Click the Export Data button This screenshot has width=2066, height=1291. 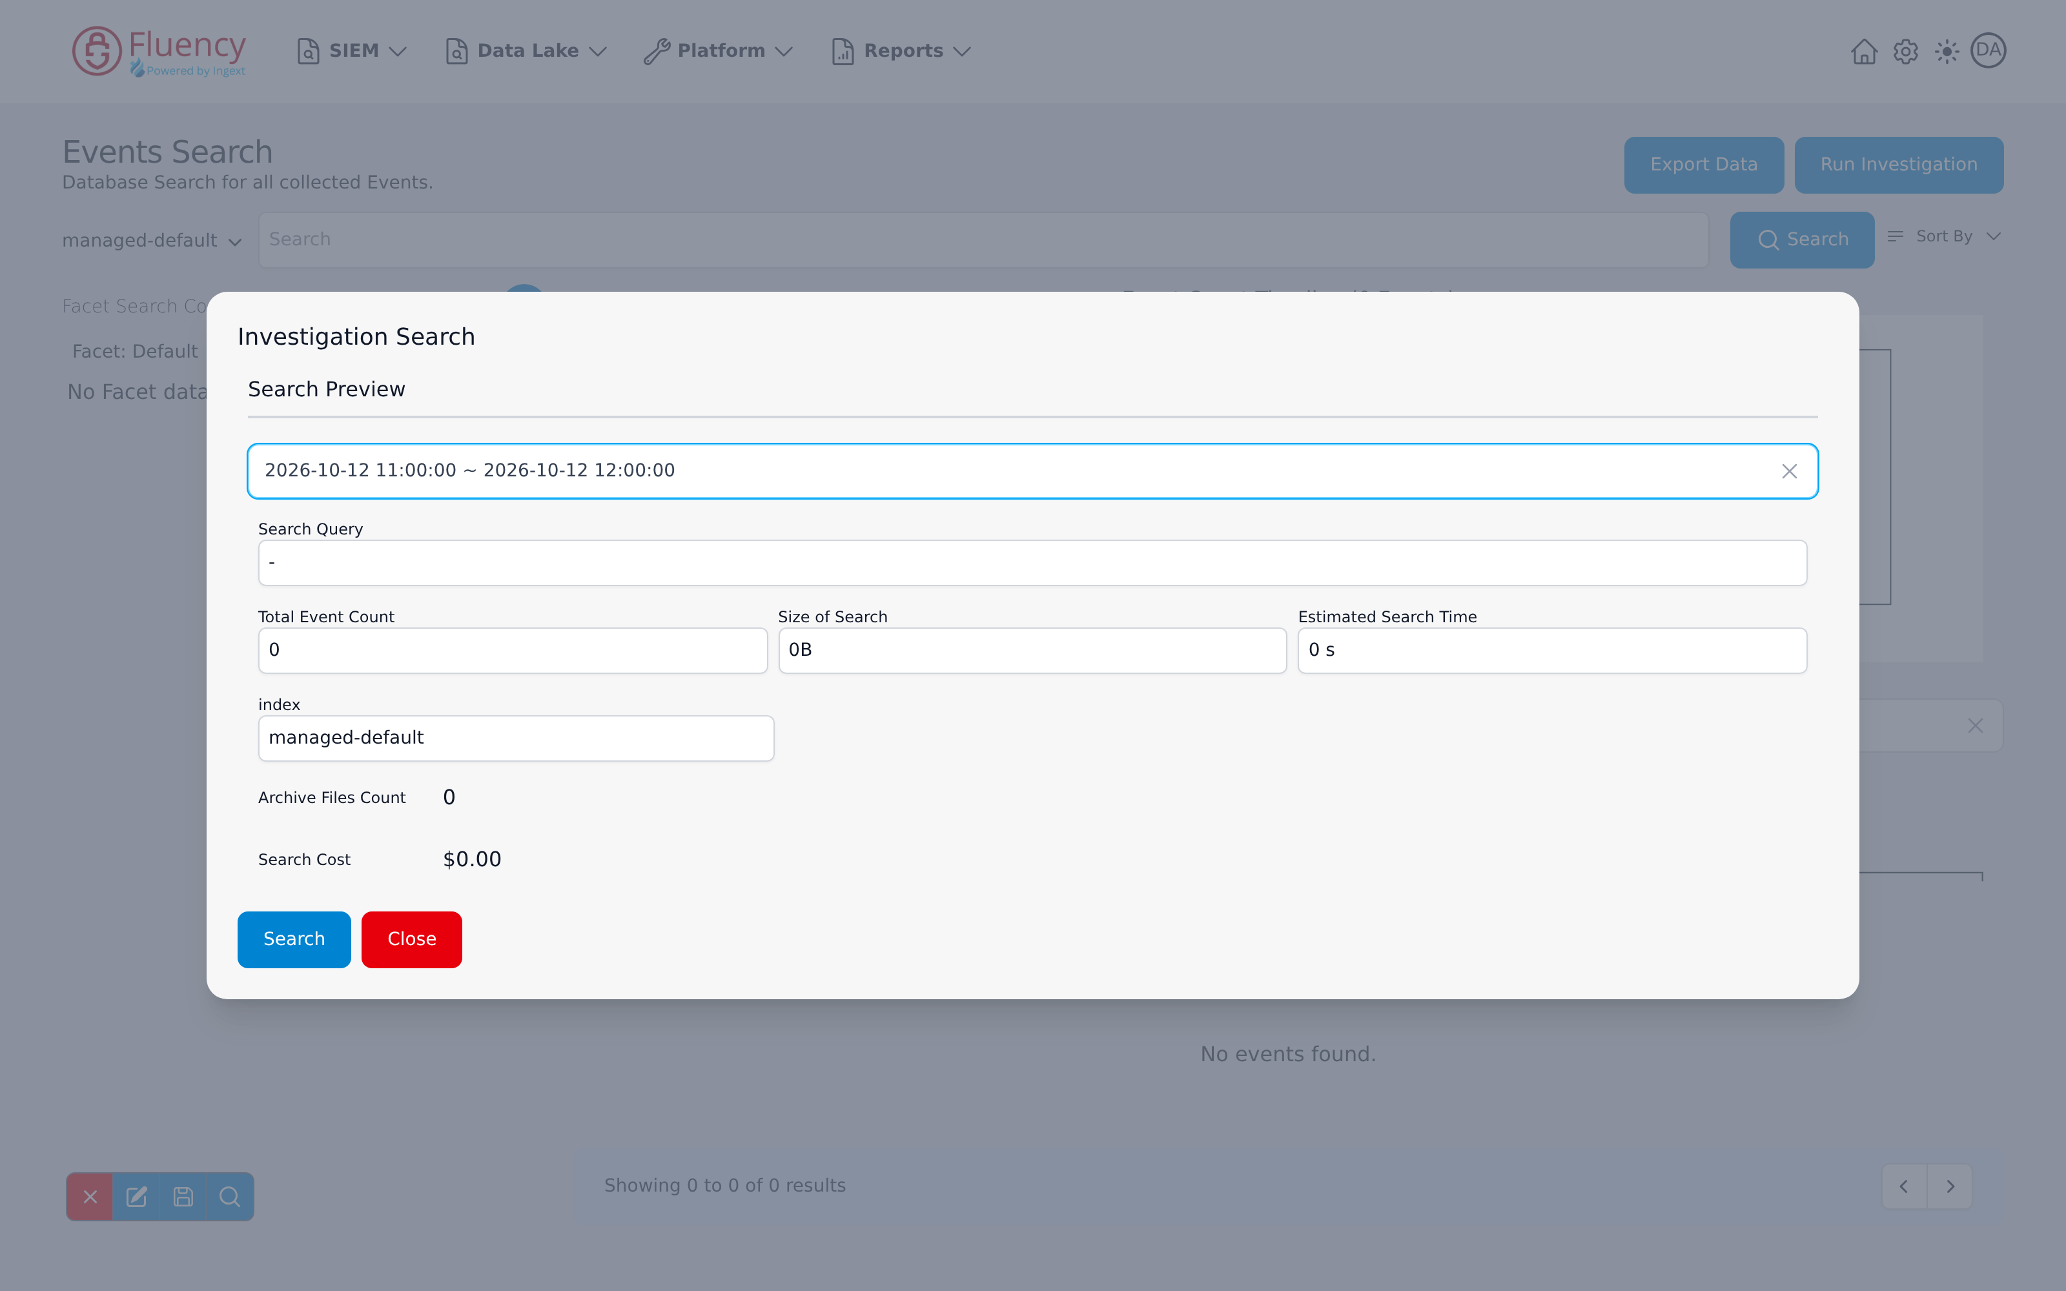click(1703, 165)
